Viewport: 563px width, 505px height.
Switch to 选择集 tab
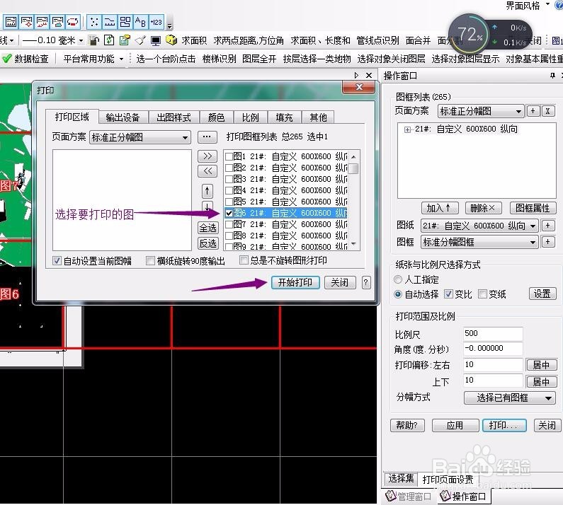click(x=401, y=478)
